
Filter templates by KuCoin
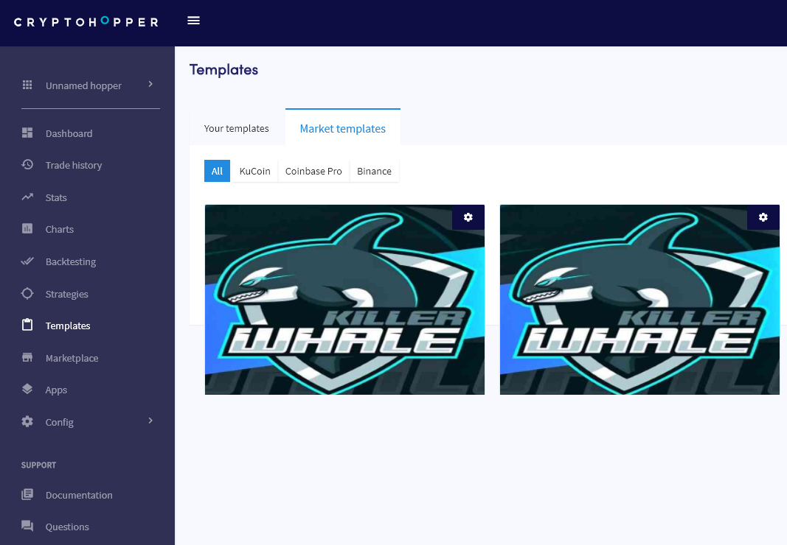254,171
